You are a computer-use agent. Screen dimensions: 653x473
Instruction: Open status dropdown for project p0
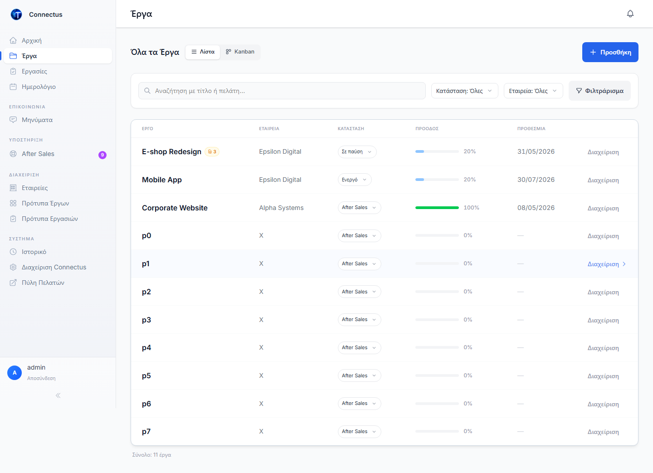[x=359, y=236]
